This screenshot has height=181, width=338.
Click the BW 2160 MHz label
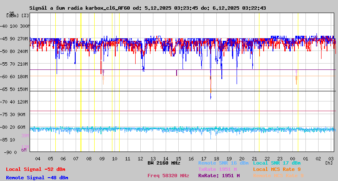click(164, 163)
